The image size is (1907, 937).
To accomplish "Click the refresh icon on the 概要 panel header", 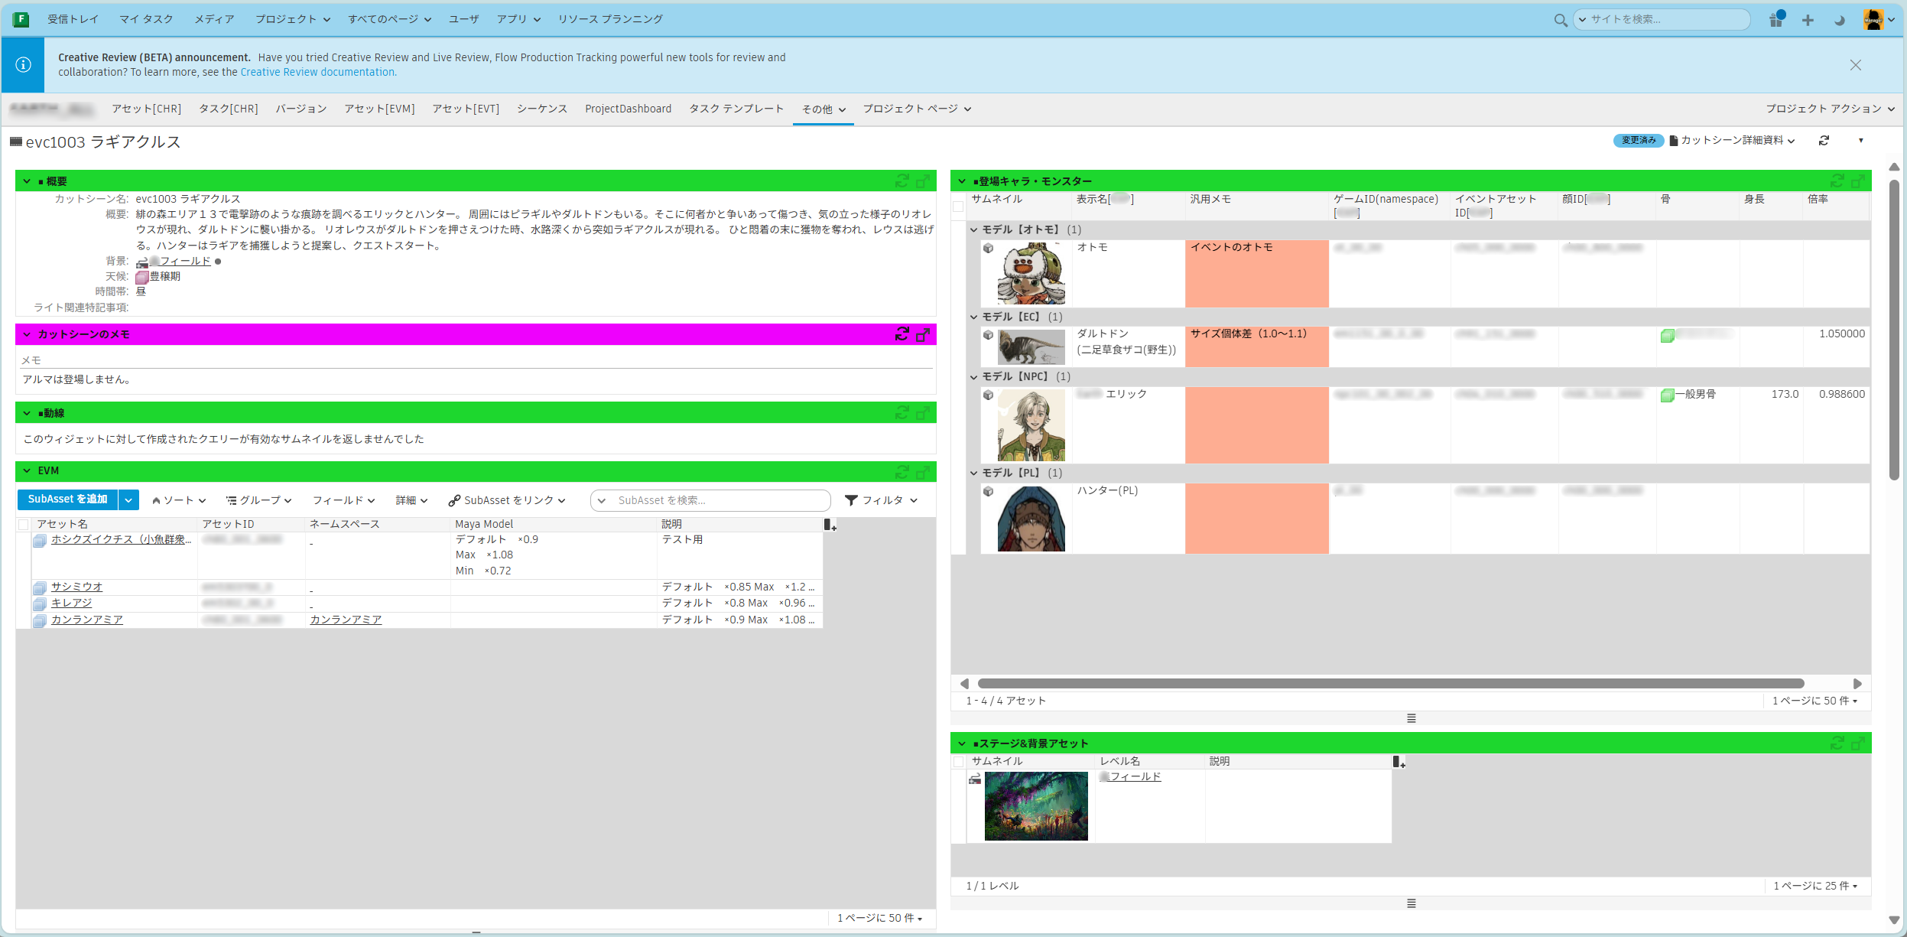I will [x=903, y=181].
